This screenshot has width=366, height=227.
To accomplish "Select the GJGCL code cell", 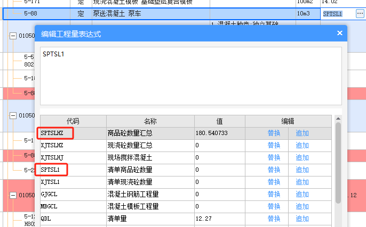I will tap(73, 195).
